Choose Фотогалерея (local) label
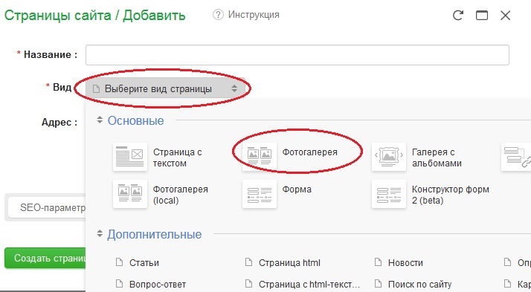Viewport: 531px width, 292px height. (x=181, y=195)
